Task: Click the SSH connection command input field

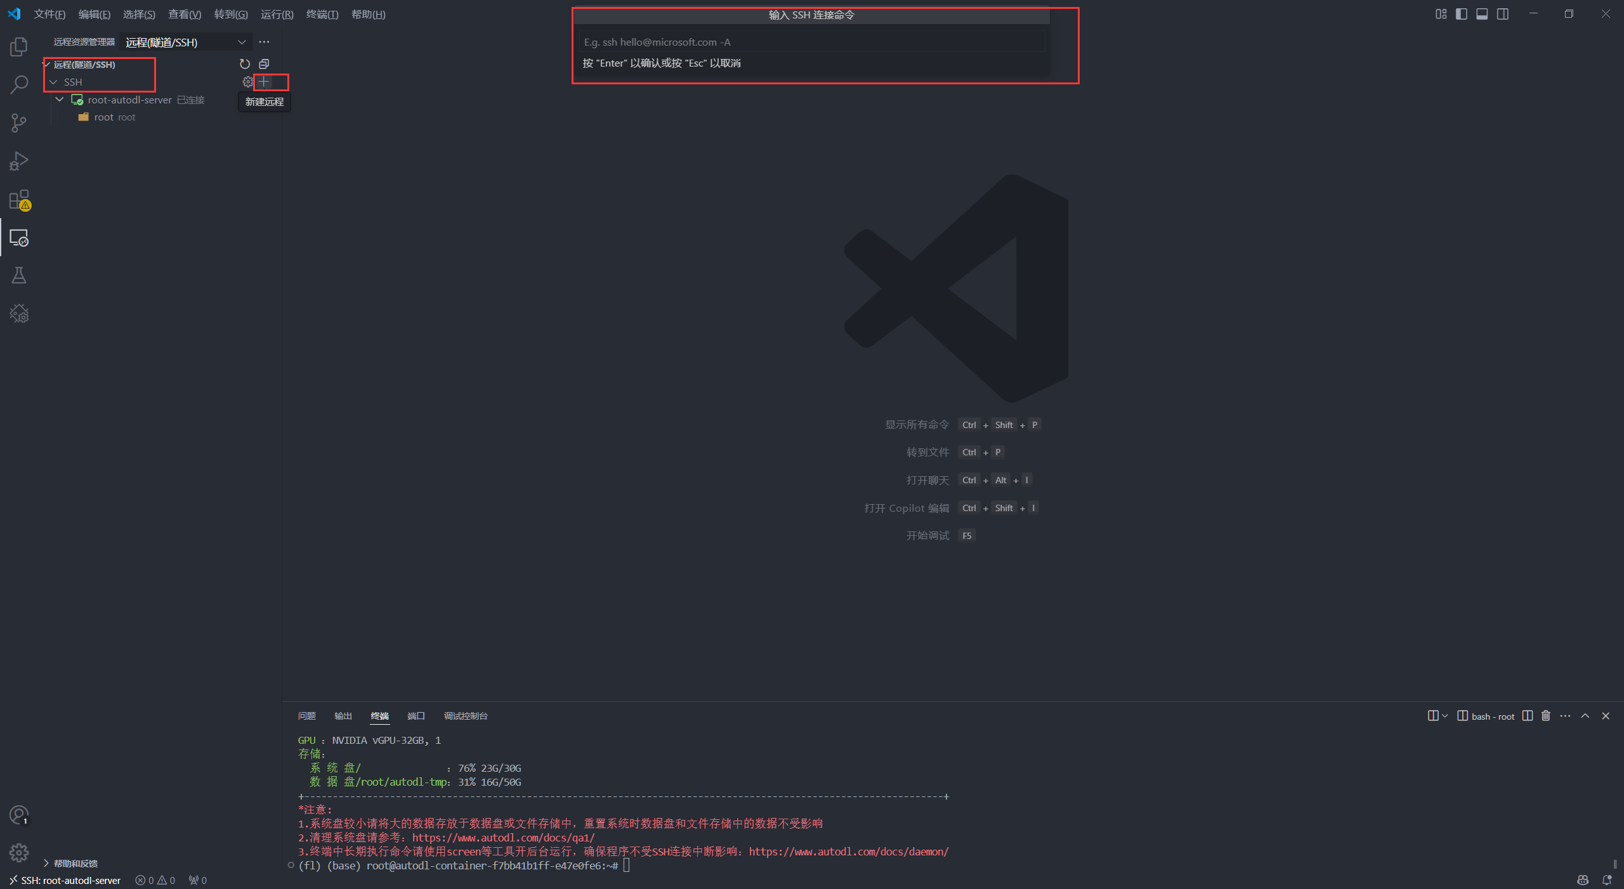Action: point(811,42)
